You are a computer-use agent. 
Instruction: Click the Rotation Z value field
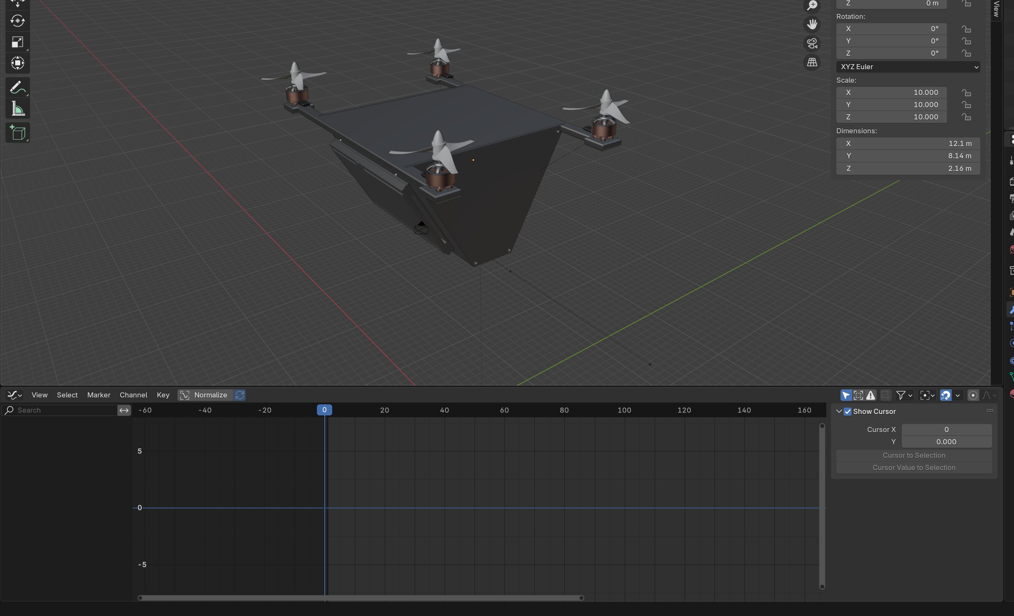[891, 53]
